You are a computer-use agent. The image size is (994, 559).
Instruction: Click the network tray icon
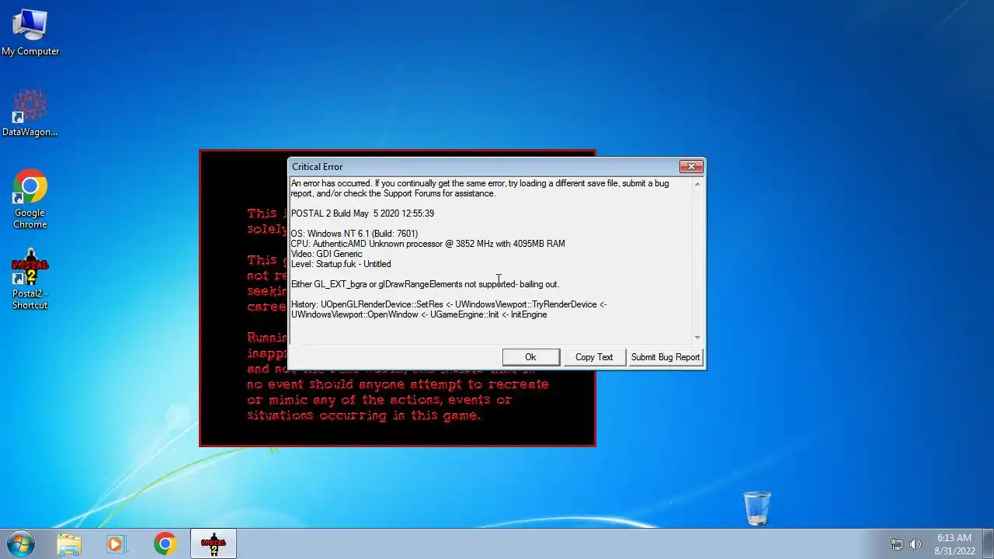point(897,544)
